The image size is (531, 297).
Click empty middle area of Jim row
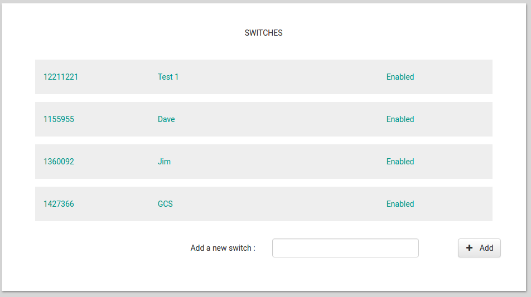point(279,162)
